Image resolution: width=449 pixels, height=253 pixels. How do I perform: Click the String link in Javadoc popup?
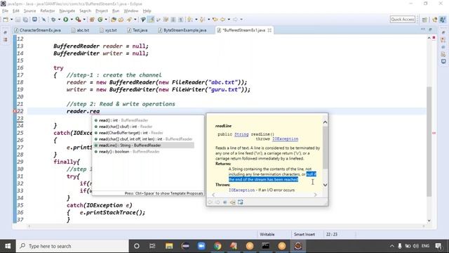click(x=241, y=134)
